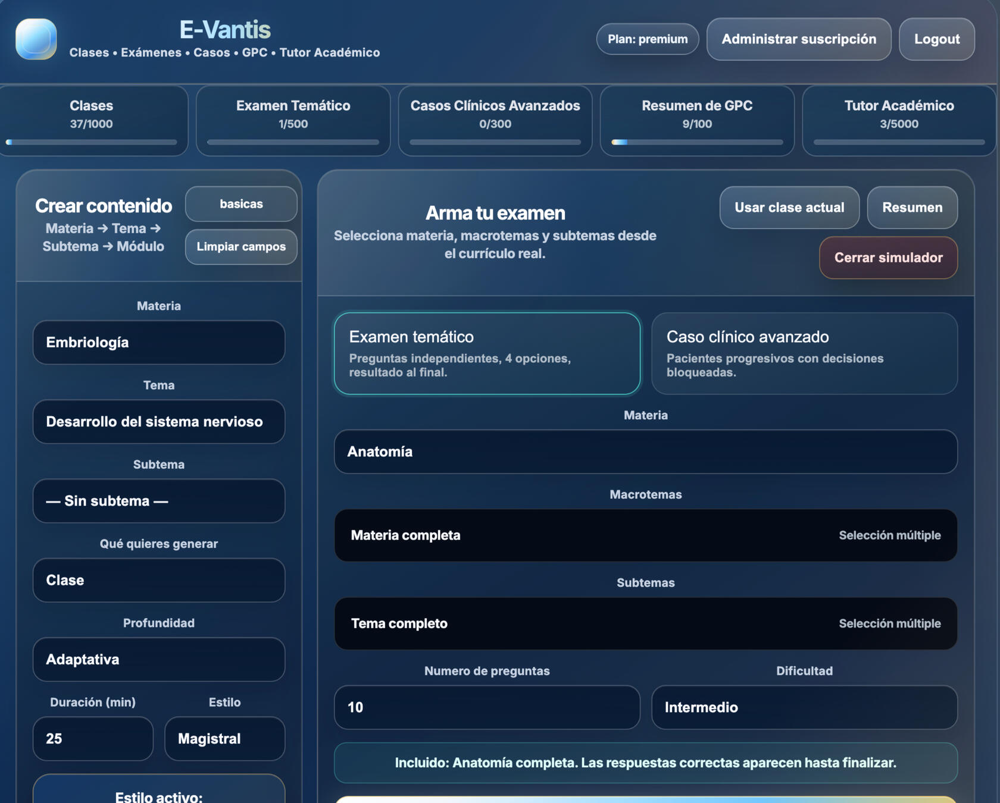Click the Logout button

click(937, 39)
